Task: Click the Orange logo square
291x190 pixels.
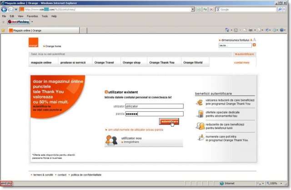Action: (x=33, y=43)
